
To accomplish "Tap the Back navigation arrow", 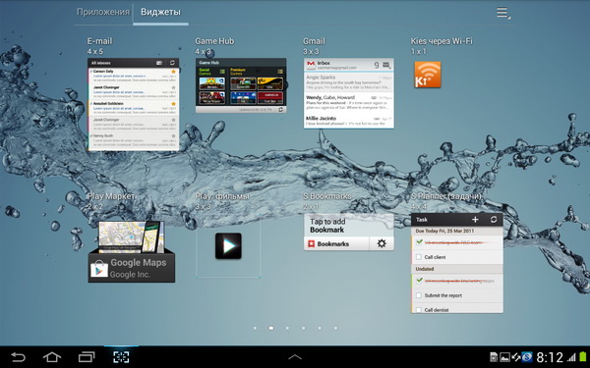I will click(x=18, y=357).
